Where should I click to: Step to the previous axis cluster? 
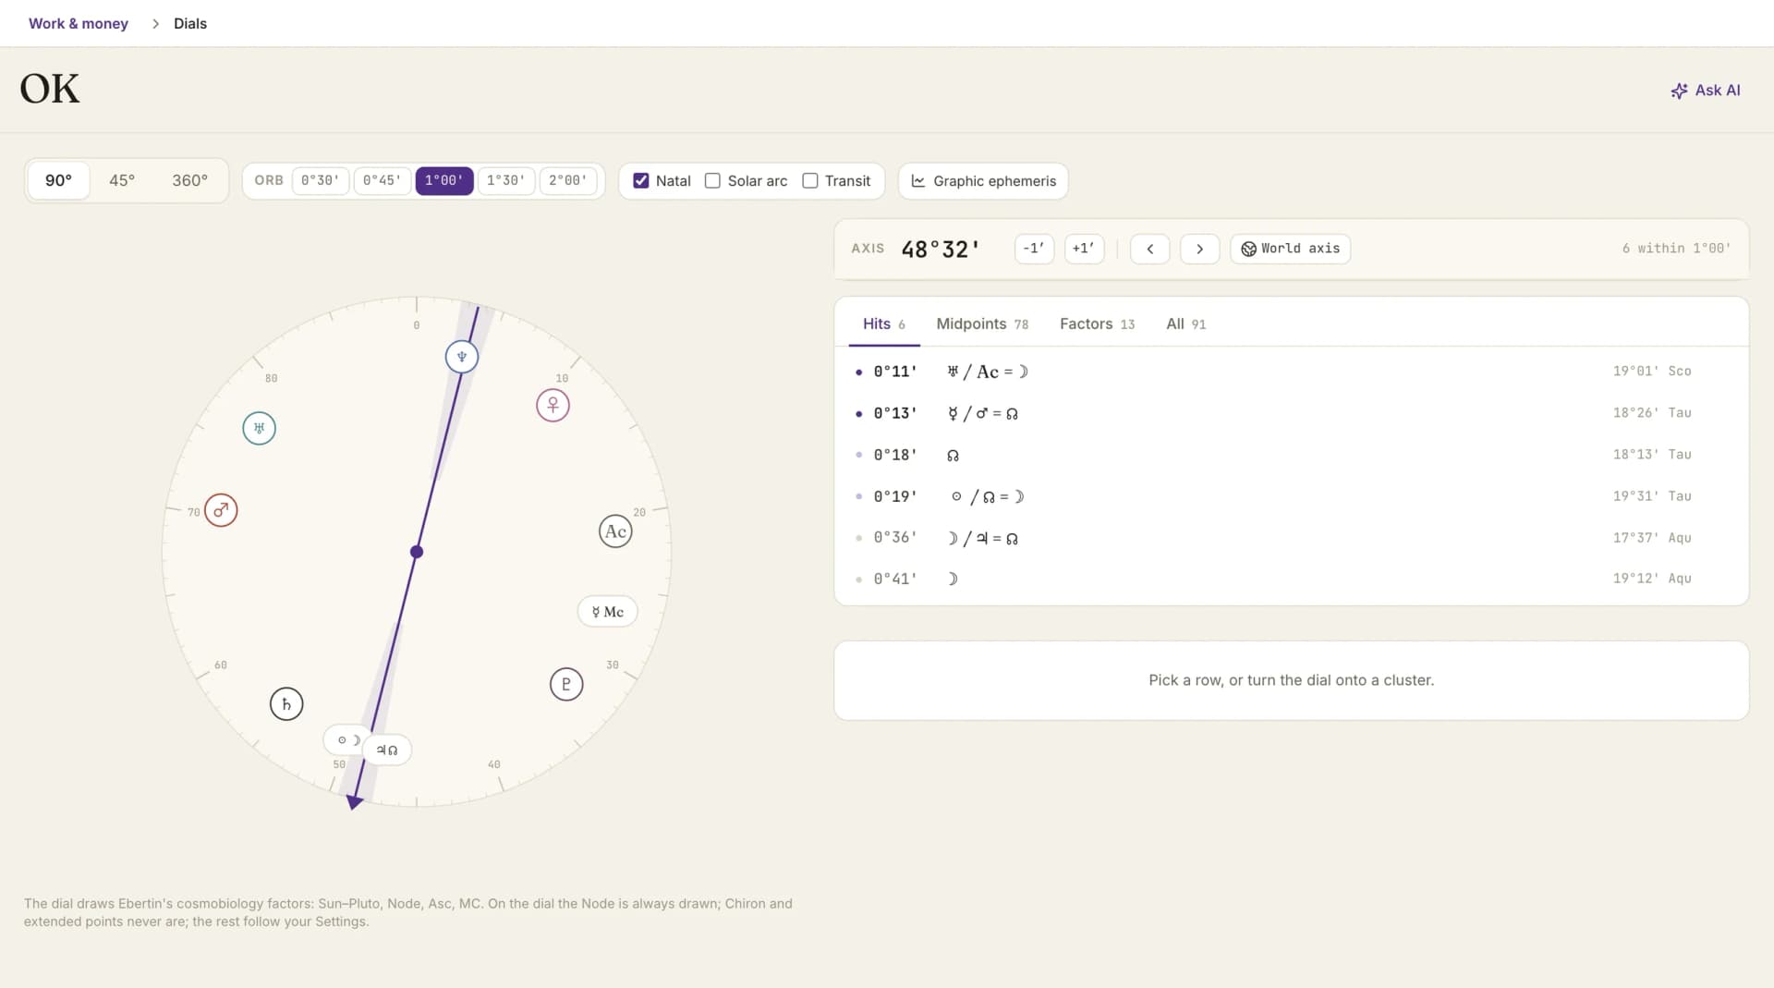(1150, 249)
